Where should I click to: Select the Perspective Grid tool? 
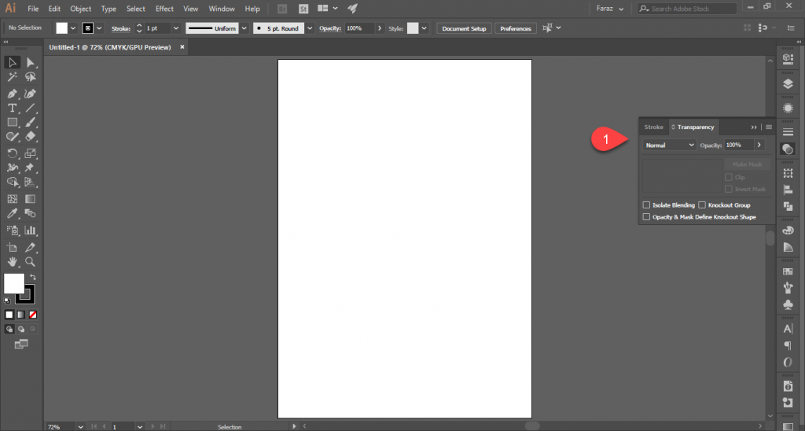(x=31, y=182)
